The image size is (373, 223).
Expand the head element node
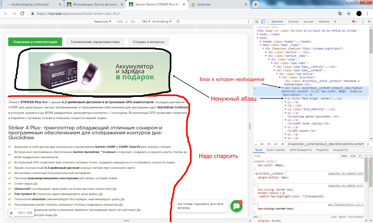(x=257, y=34)
